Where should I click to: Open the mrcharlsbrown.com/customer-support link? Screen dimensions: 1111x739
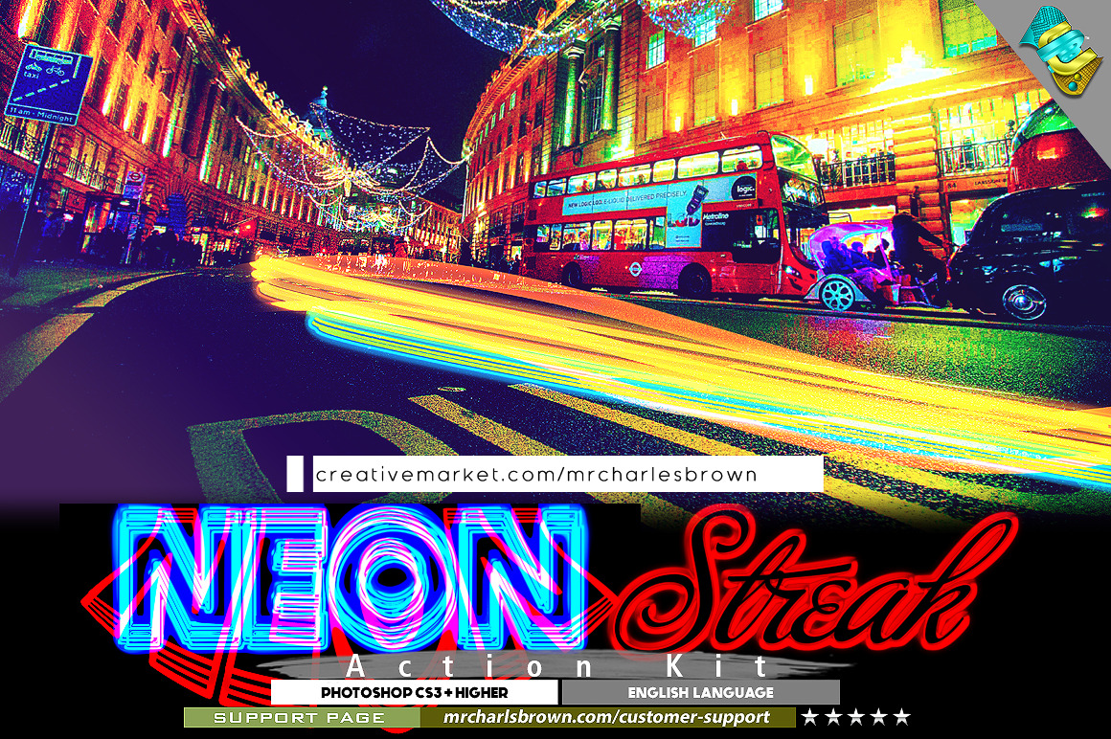pyautogui.click(x=607, y=717)
